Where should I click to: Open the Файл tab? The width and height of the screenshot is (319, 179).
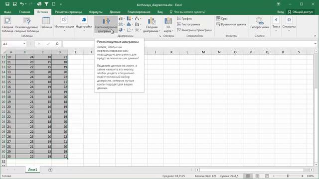[7, 12]
